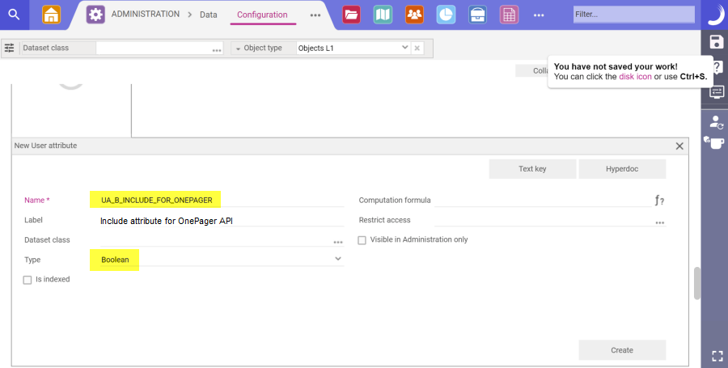The width and height of the screenshot is (728, 368).
Task: Open the Data tab
Action: (209, 15)
